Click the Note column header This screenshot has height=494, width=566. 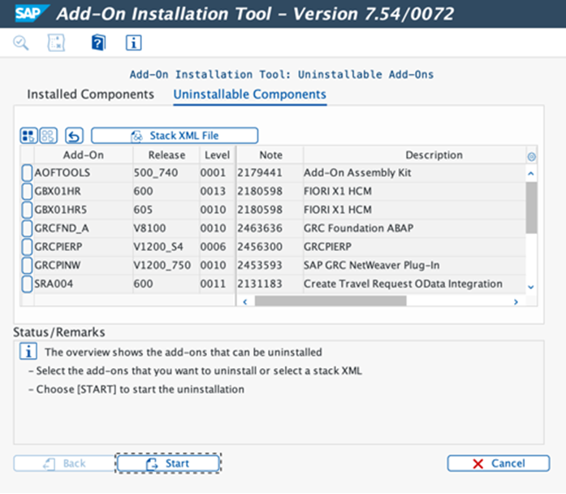[x=270, y=155]
